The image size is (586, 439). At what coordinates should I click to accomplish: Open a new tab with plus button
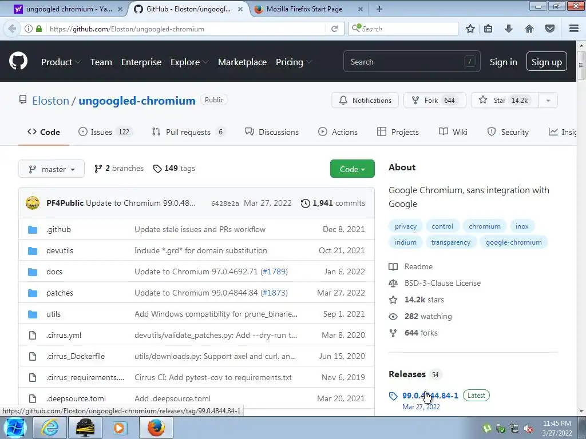click(x=379, y=9)
